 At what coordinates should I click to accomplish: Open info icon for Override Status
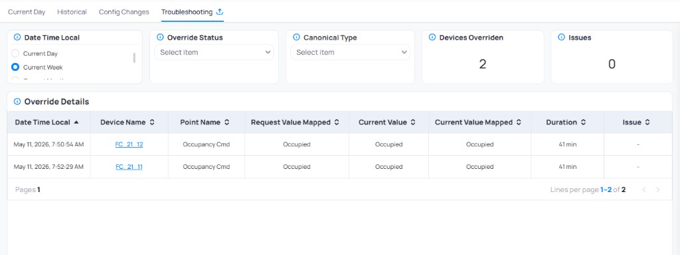[161, 37]
